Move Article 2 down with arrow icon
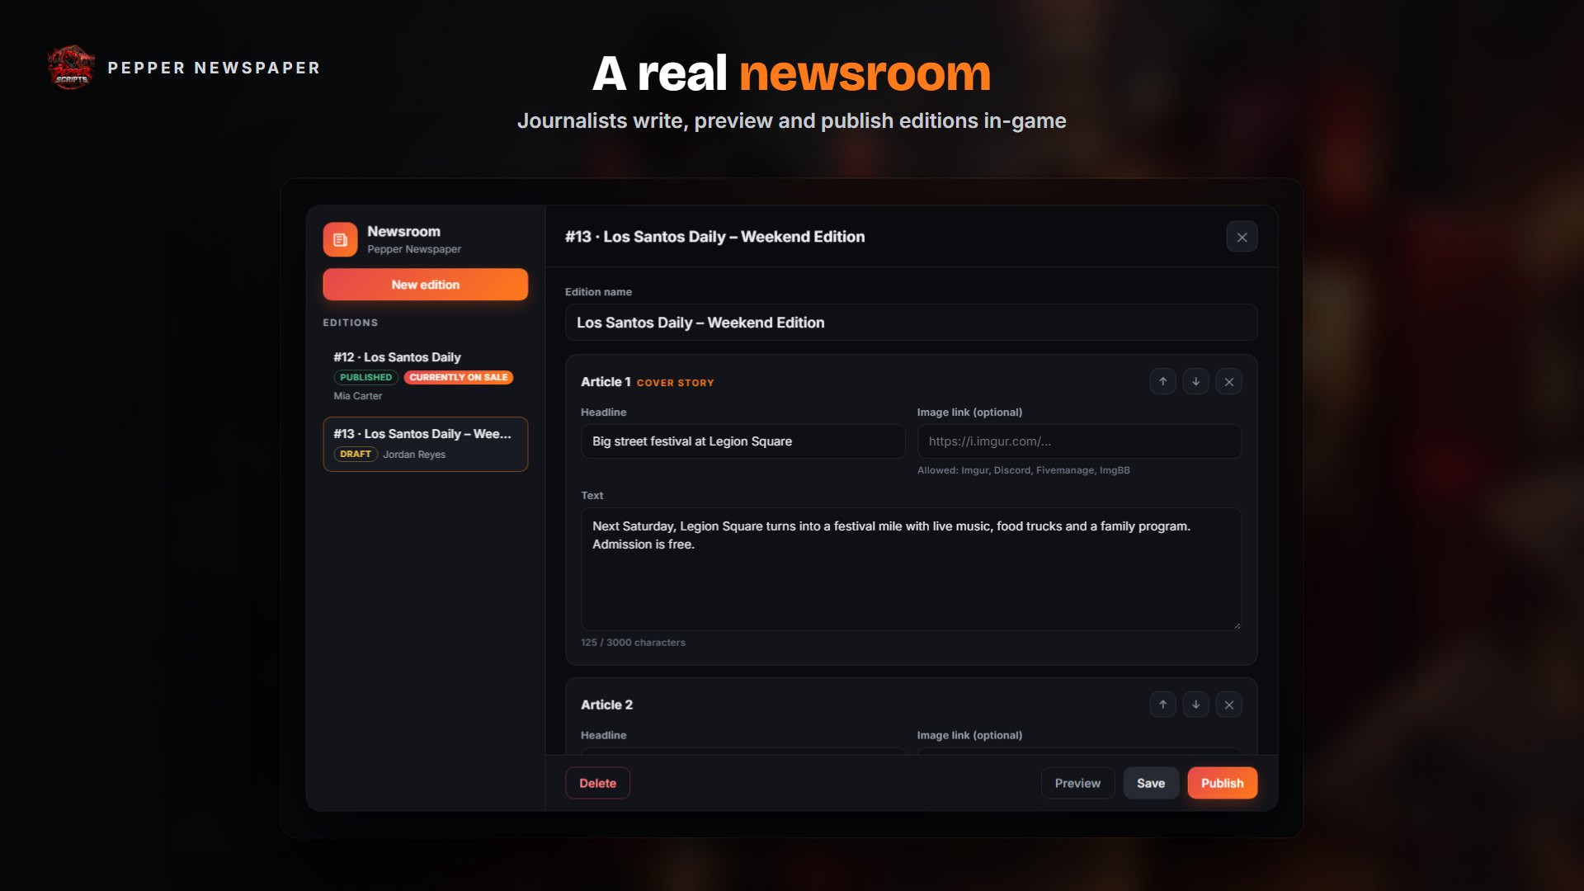Image resolution: width=1584 pixels, height=891 pixels. [1195, 705]
